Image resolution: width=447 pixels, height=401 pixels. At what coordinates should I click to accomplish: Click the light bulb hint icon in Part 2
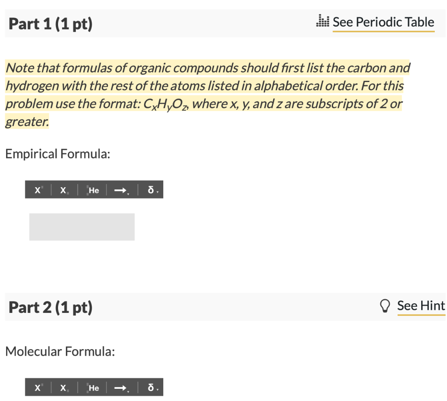(385, 306)
